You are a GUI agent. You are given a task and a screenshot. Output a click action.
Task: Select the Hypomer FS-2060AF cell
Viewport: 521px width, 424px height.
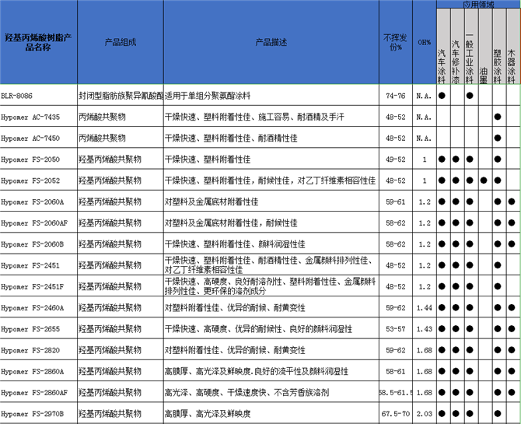(x=39, y=223)
